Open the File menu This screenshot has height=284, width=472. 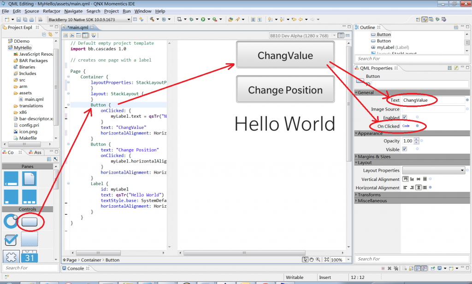[x=6, y=11]
